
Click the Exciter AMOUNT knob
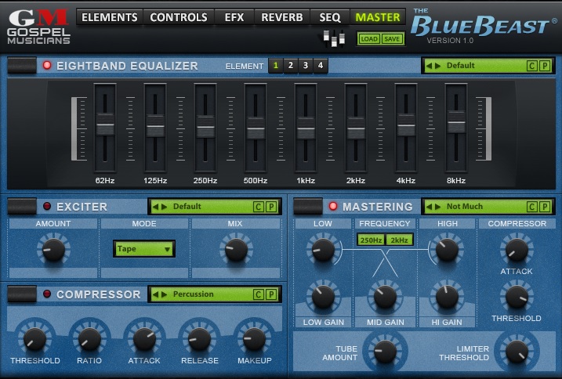point(53,250)
